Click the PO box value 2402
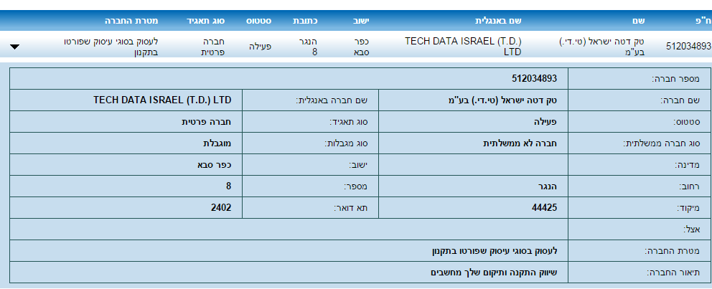Screen dimensions: 712x289 (222, 207)
